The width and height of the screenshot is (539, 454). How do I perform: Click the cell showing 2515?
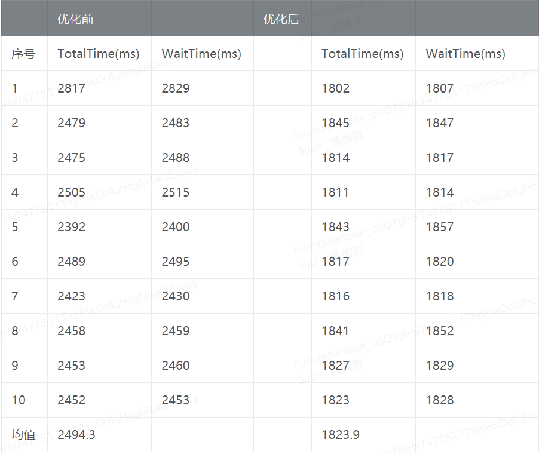coord(202,192)
